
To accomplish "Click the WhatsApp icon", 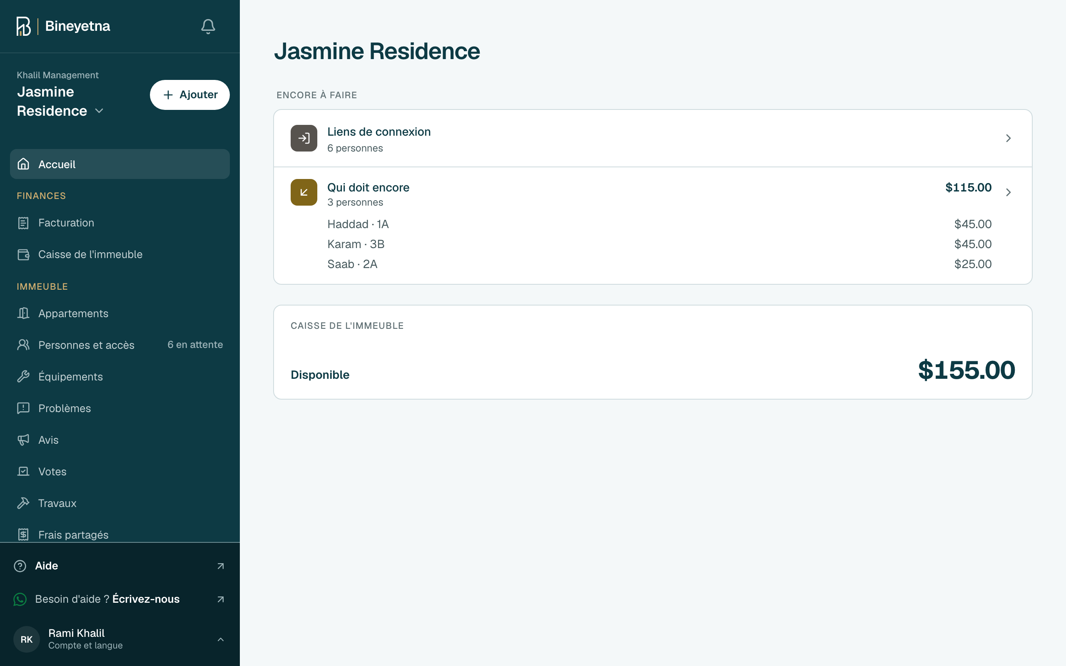I will (20, 599).
